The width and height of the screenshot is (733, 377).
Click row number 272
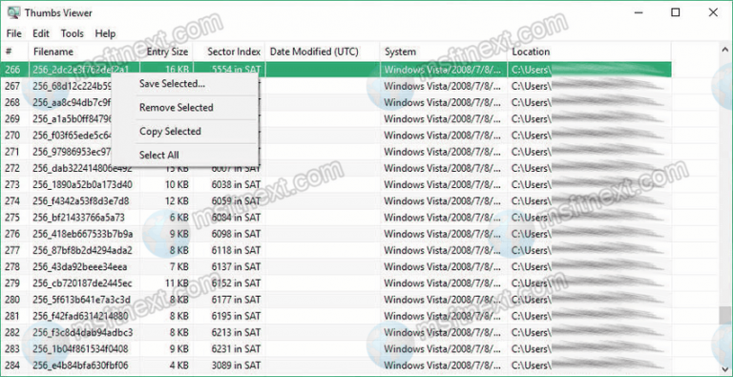tap(12, 168)
